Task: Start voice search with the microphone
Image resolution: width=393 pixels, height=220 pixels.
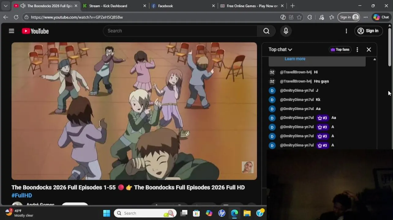Action: [x=286, y=31]
